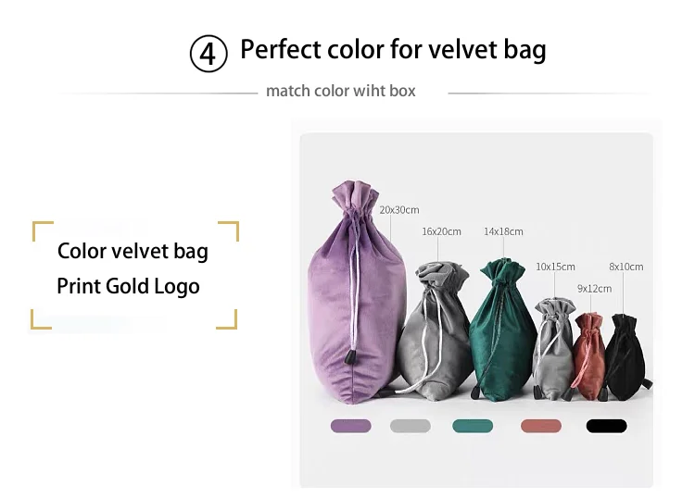Click the purple color swatch pill
695x498 pixels.
pos(350,426)
